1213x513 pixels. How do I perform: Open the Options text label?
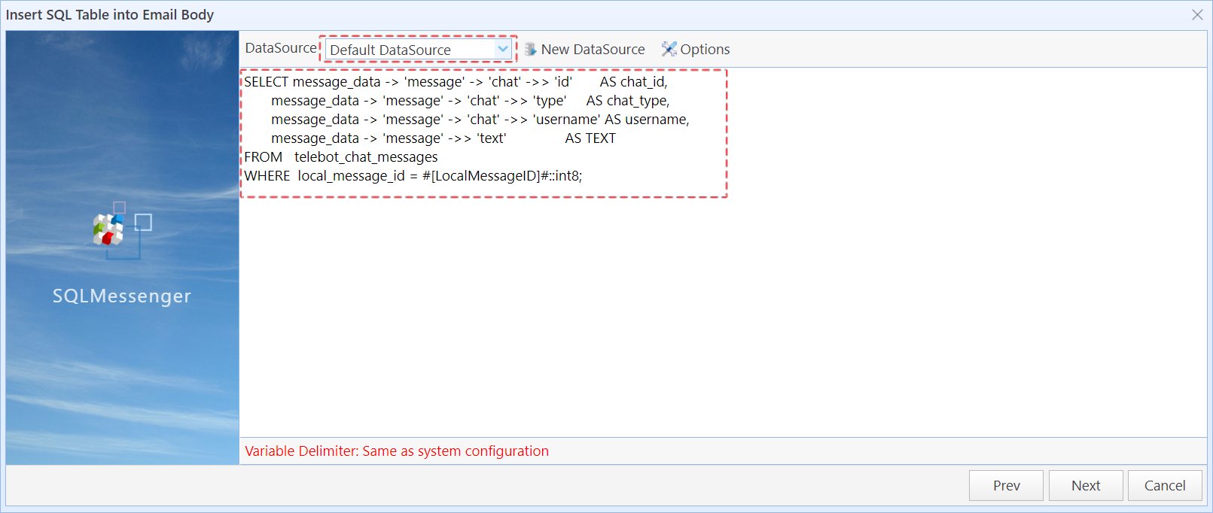(705, 50)
